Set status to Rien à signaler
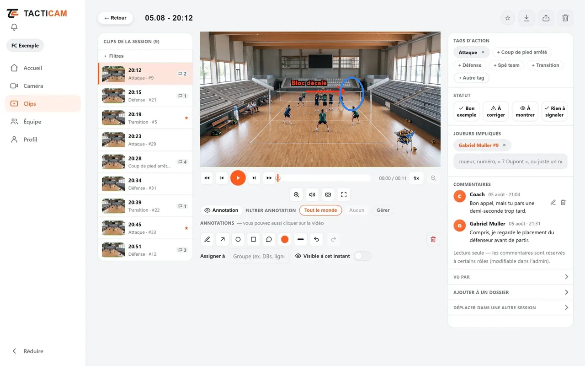 click(554, 112)
